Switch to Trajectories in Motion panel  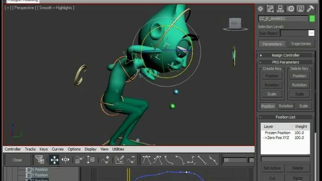301,44
